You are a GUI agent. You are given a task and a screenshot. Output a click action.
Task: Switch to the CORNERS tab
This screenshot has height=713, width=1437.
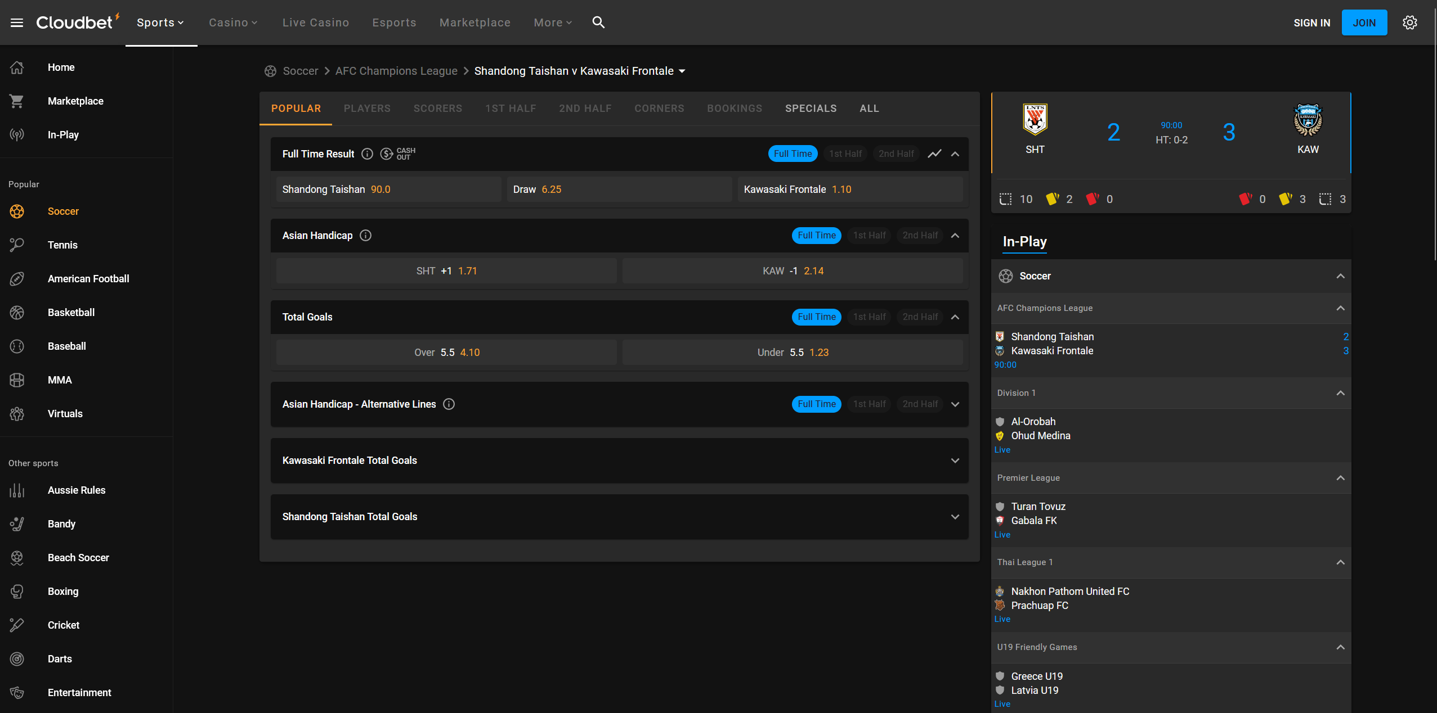click(x=659, y=109)
